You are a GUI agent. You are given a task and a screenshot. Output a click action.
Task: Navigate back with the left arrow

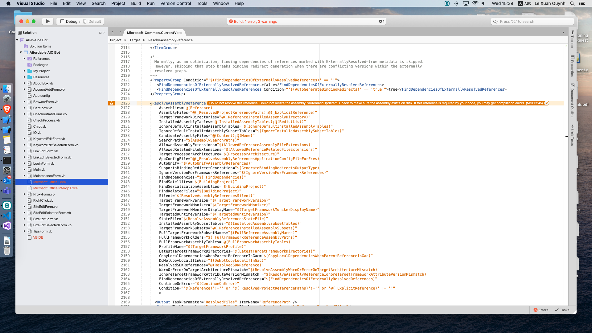pos(113,32)
